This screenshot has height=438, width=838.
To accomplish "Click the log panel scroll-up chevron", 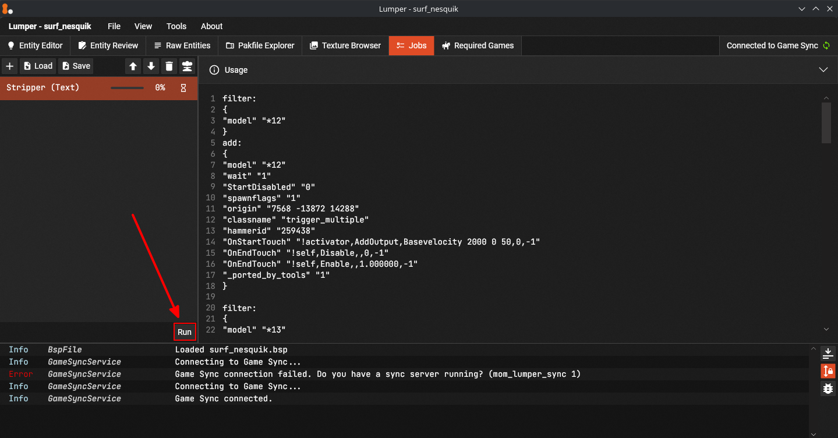I will [814, 348].
